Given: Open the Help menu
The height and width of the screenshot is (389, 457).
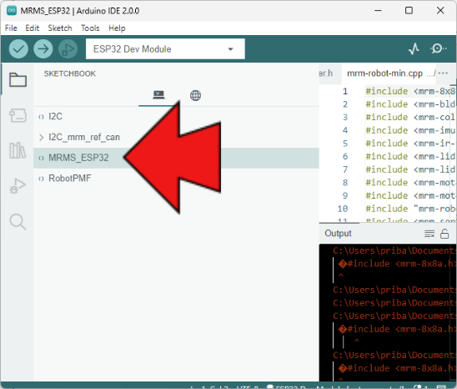Looking at the screenshot, I should [117, 28].
